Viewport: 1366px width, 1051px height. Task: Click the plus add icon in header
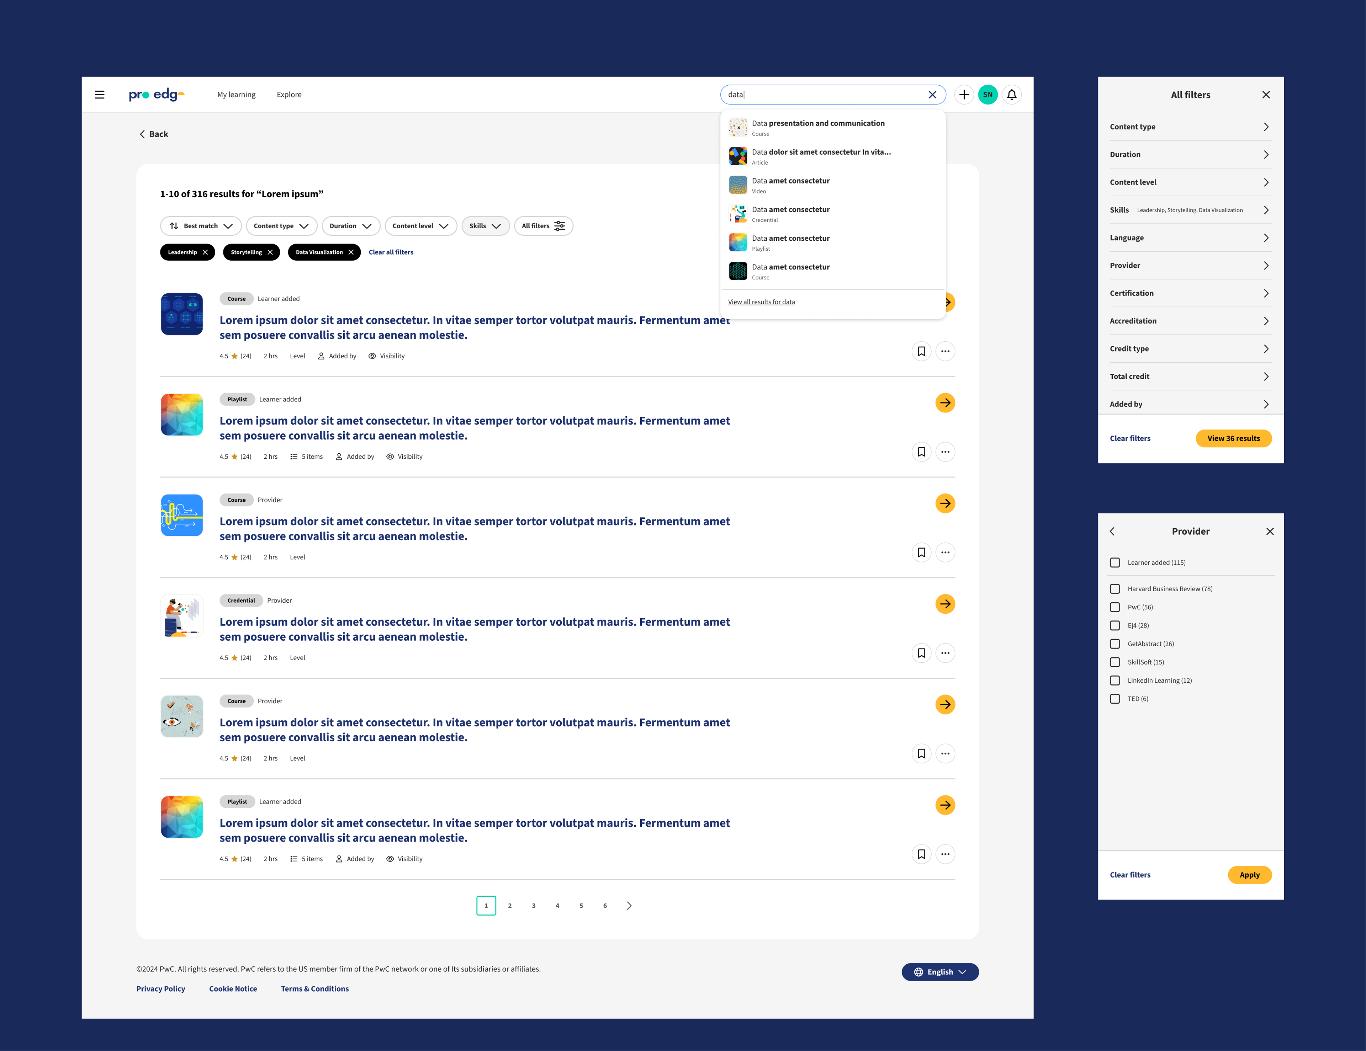964,95
